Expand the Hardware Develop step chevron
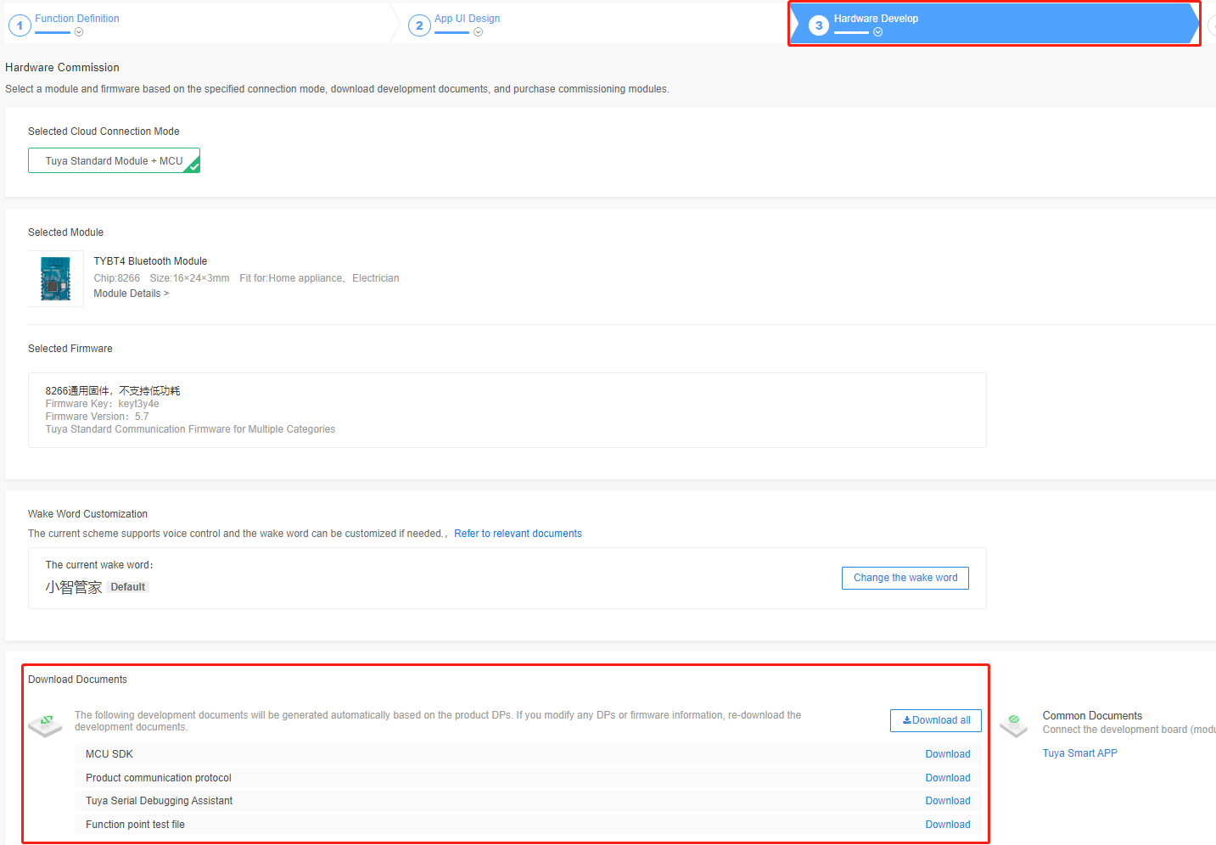The width and height of the screenshot is (1216, 845). pyautogui.click(x=878, y=32)
